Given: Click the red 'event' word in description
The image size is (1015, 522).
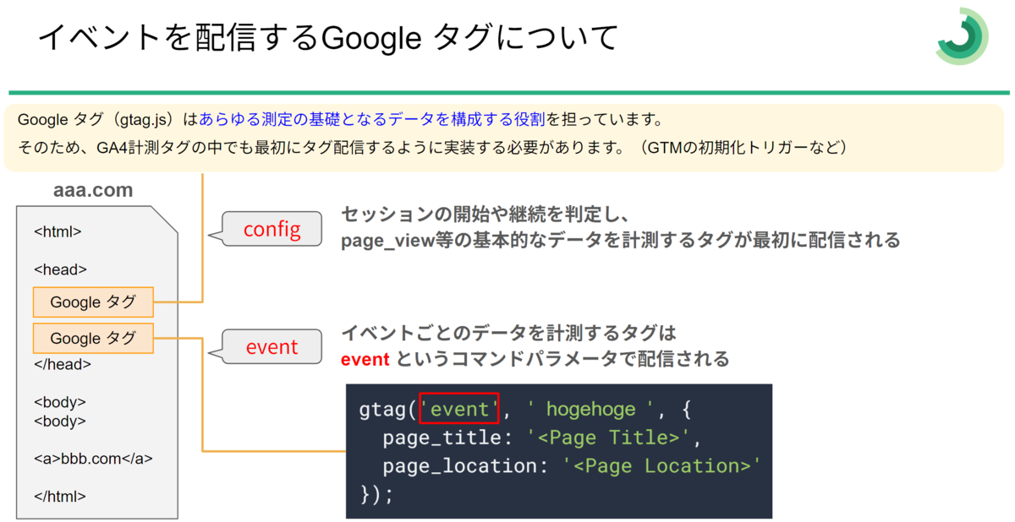Looking at the screenshot, I should coord(365,359).
